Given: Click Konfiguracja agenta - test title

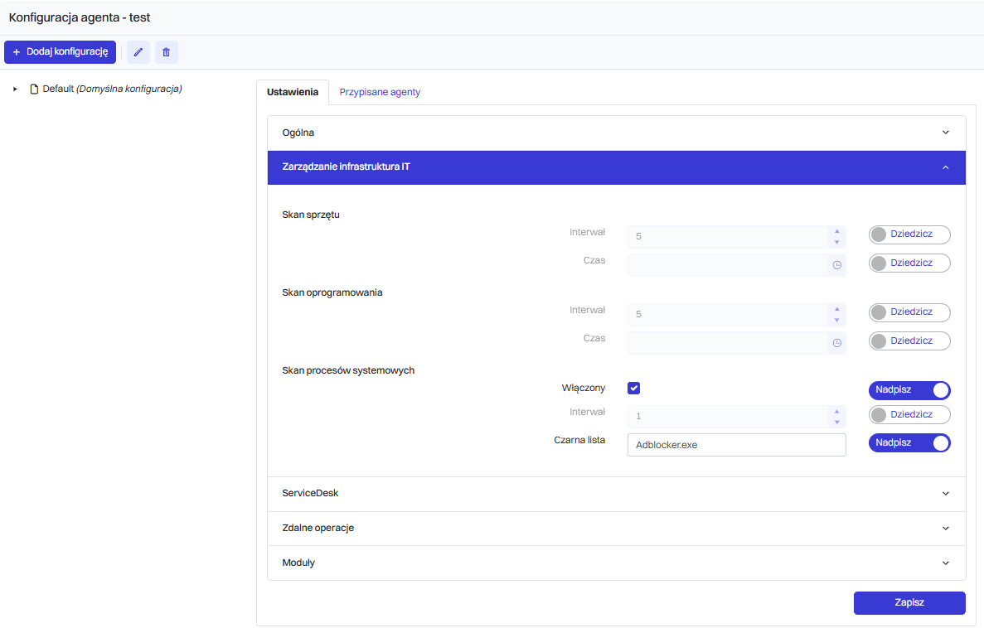Looking at the screenshot, I should (80, 17).
